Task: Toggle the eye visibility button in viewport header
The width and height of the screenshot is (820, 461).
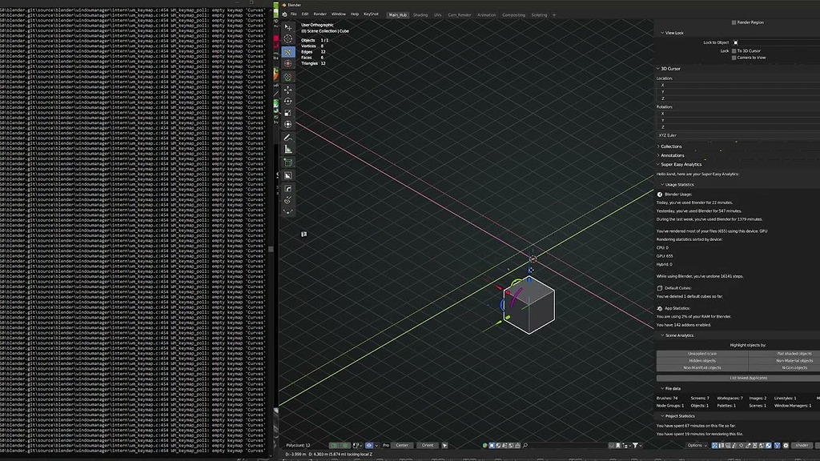Action: [369, 445]
